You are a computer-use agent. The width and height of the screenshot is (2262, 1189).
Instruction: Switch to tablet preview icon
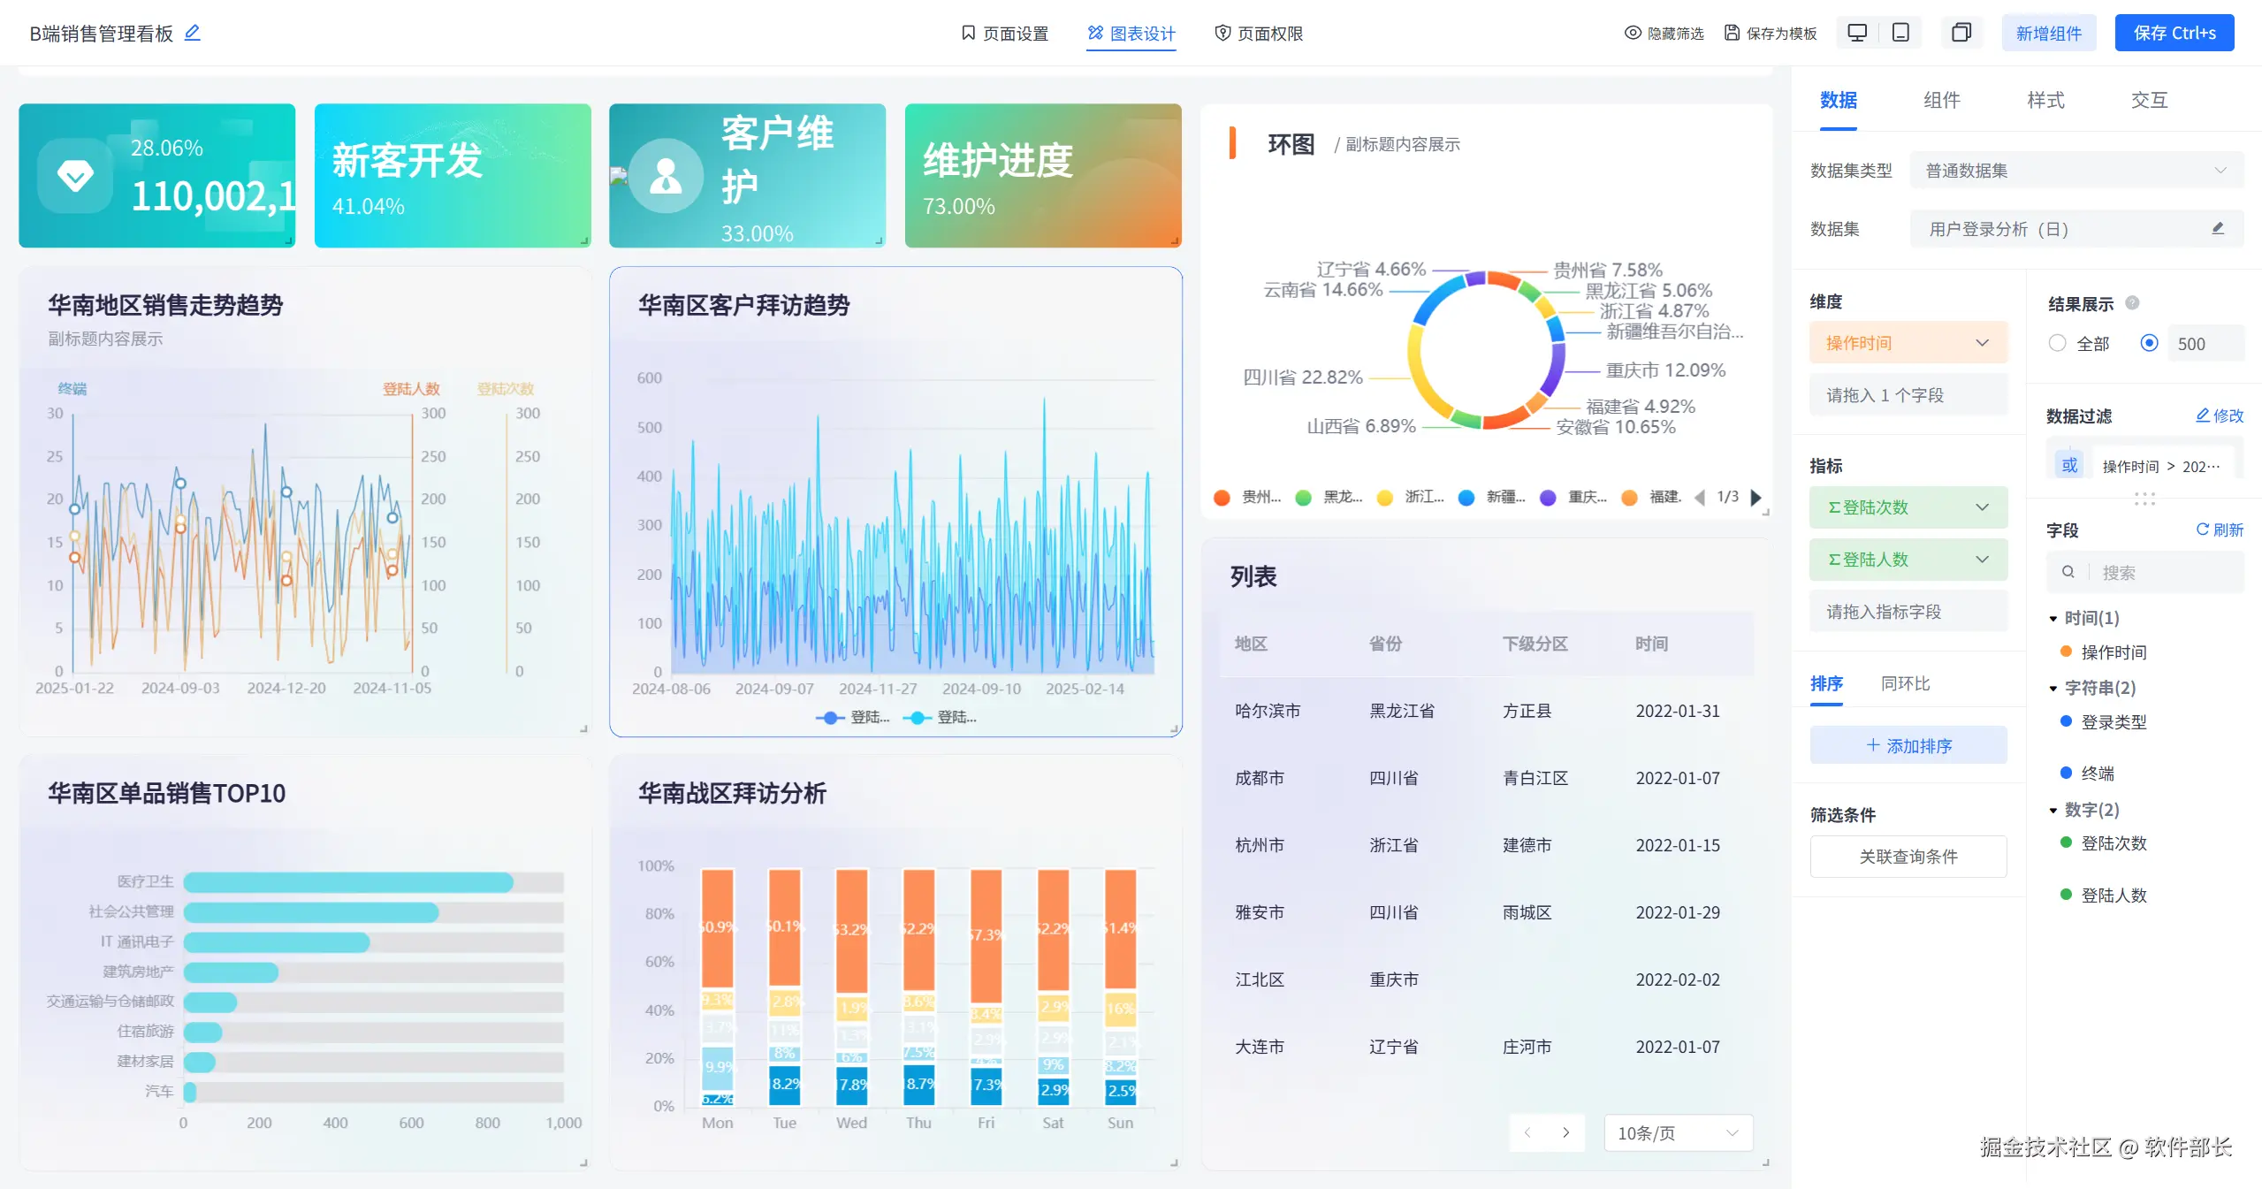coord(1900,33)
